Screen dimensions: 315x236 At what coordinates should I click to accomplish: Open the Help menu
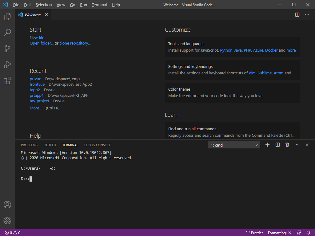click(116, 5)
